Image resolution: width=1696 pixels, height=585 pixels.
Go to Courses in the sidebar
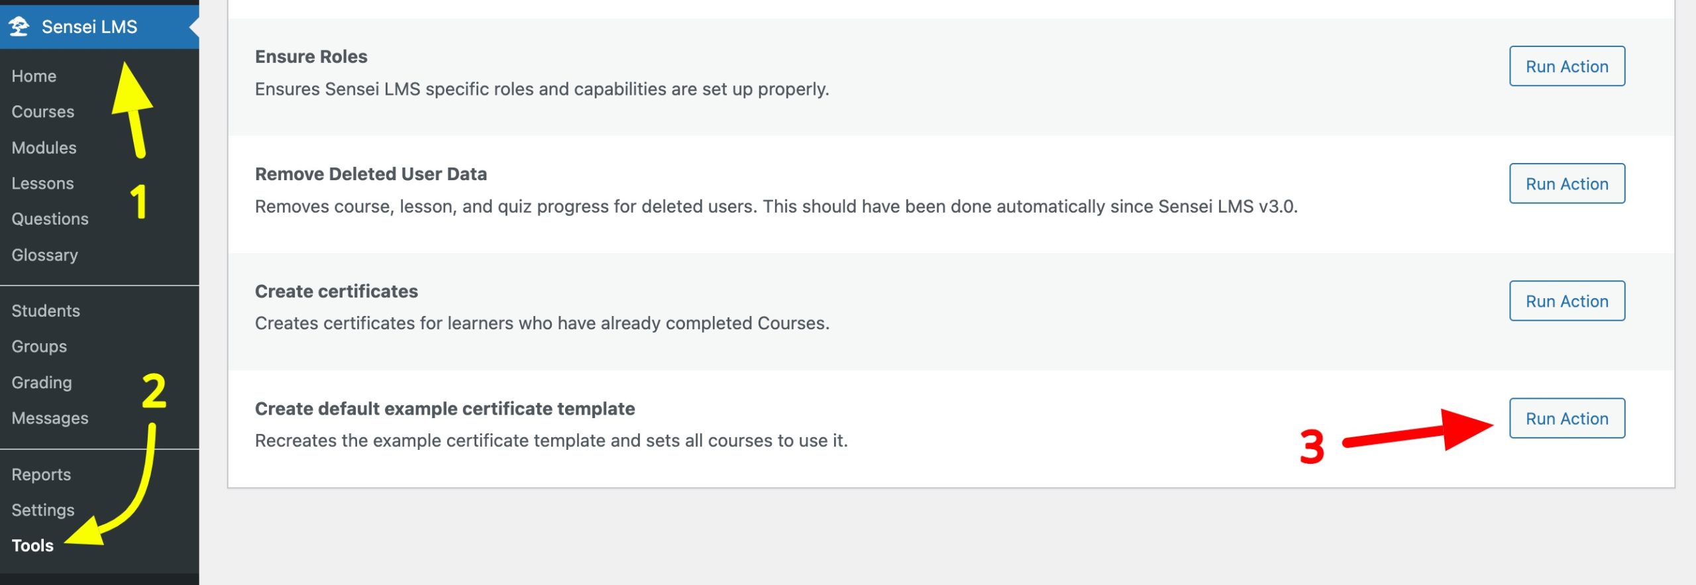pos(42,112)
